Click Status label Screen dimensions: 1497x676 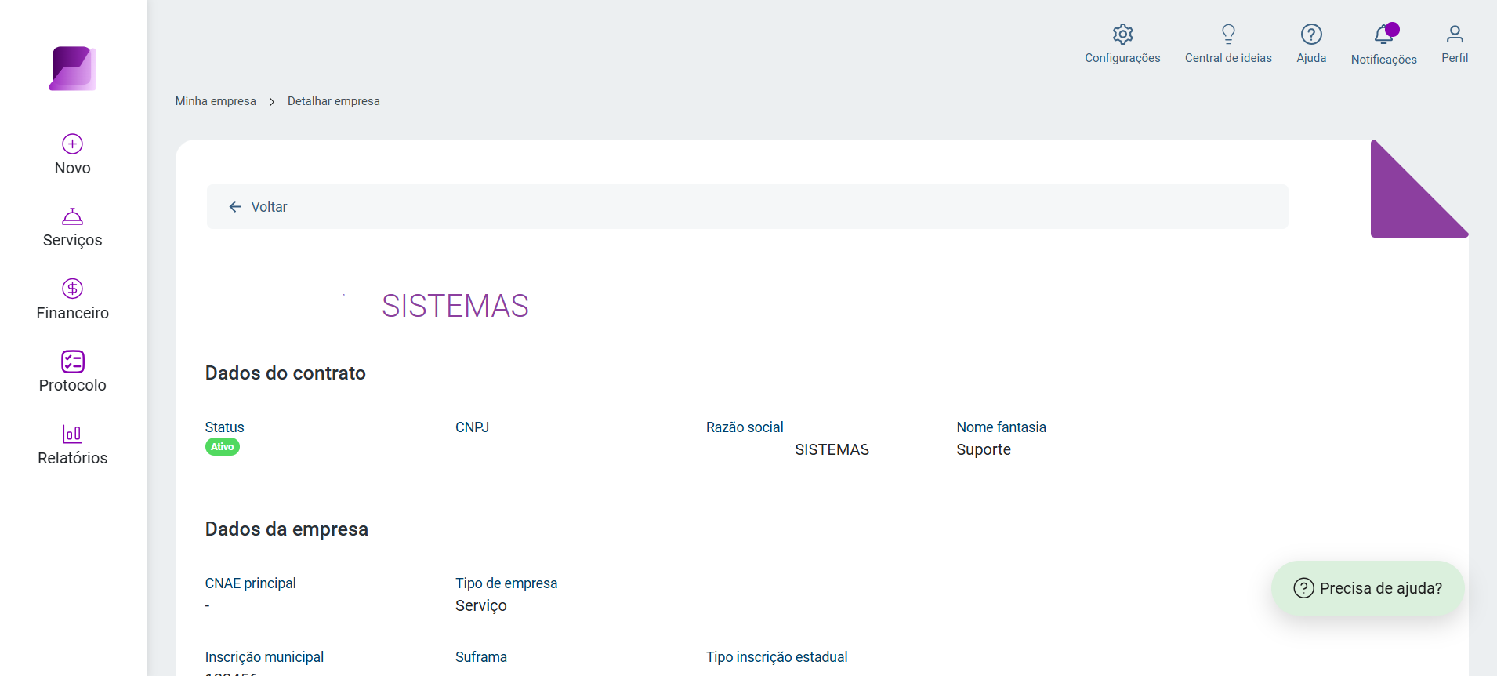click(225, 427)
